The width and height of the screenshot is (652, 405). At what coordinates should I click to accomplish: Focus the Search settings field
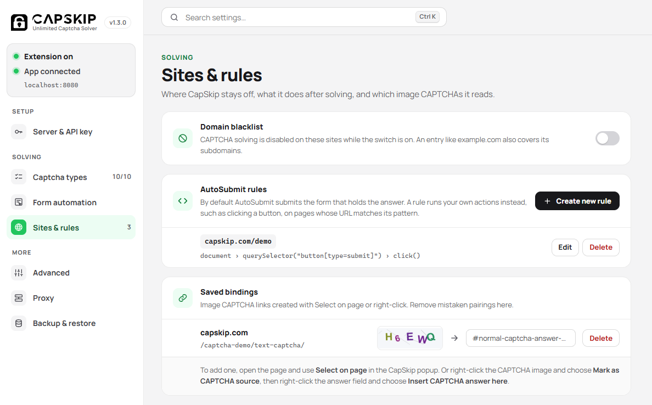click(304, 17)
